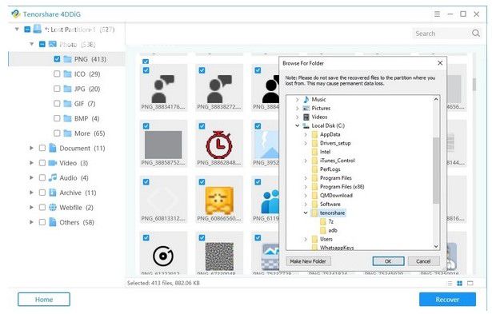Select the red stopwatch PNG thumbnail
This screenshot has height=314, width=492.
[x=219, y=144]
